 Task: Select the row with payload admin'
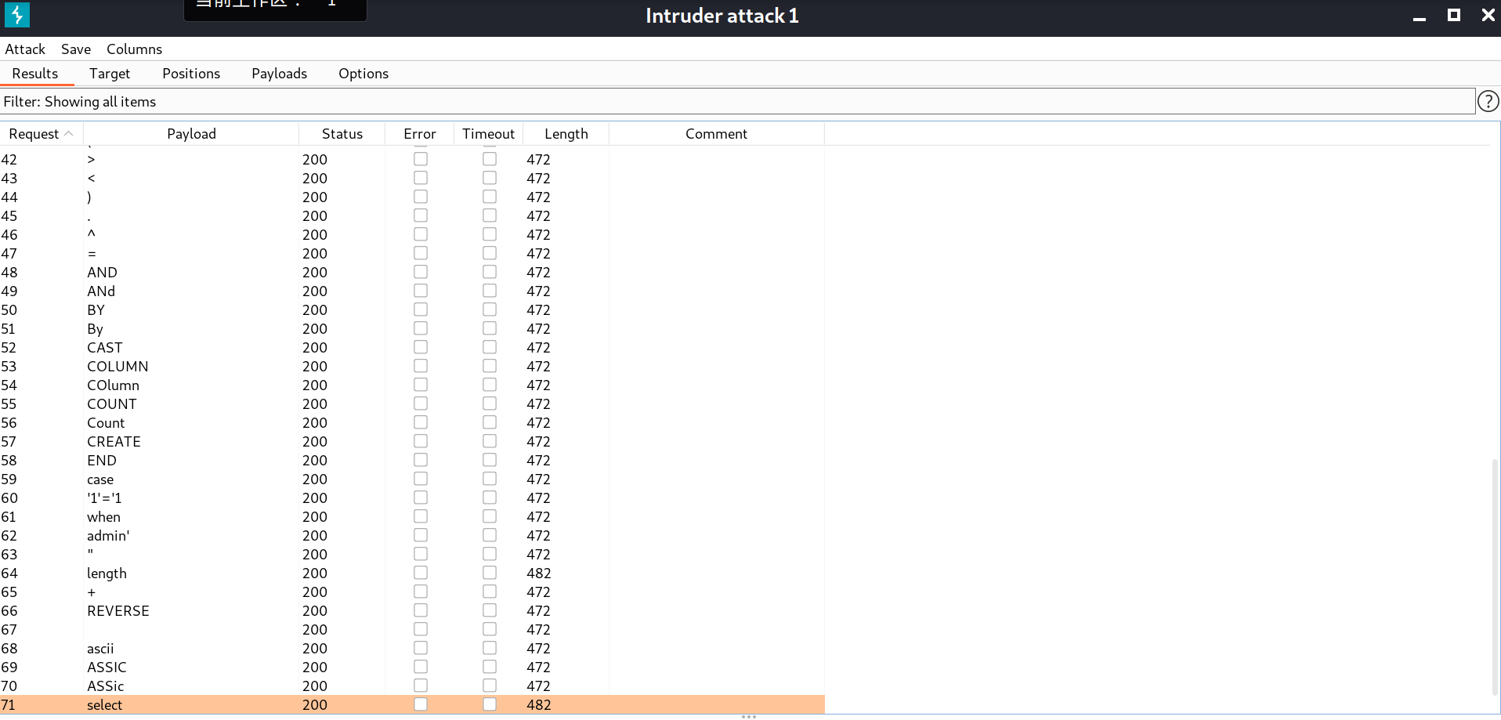[412, 535]
